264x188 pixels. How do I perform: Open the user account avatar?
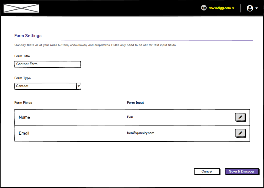(x=250, y=8)
